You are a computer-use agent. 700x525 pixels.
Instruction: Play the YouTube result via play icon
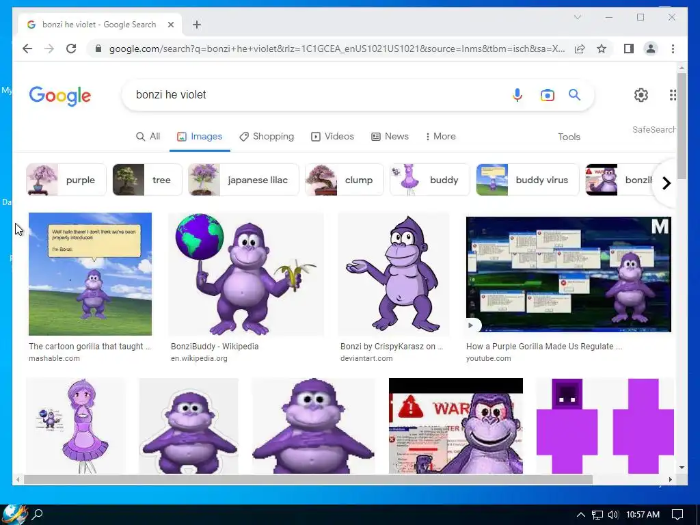471,325
